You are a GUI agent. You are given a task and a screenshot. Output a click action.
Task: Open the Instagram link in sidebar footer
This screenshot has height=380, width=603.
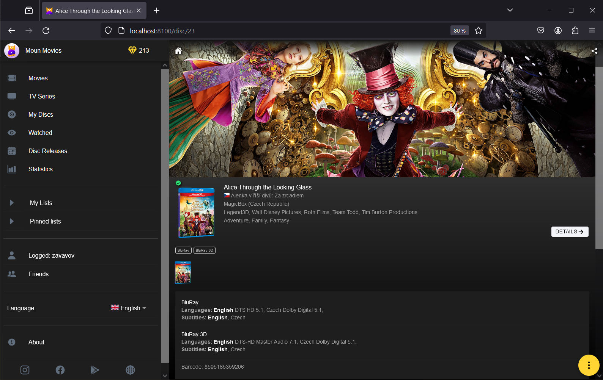click(x=25, y=370)
